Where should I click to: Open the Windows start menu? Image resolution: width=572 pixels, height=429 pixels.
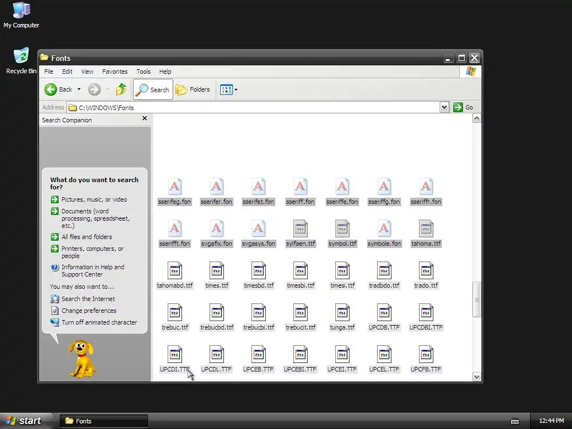coord(26,421)
